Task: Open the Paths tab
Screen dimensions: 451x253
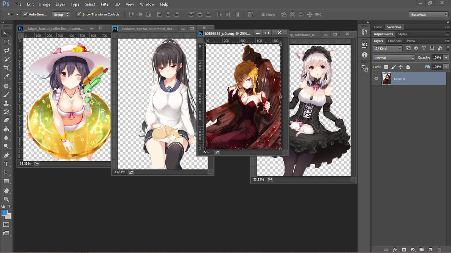Action: [x=411, y=41]
